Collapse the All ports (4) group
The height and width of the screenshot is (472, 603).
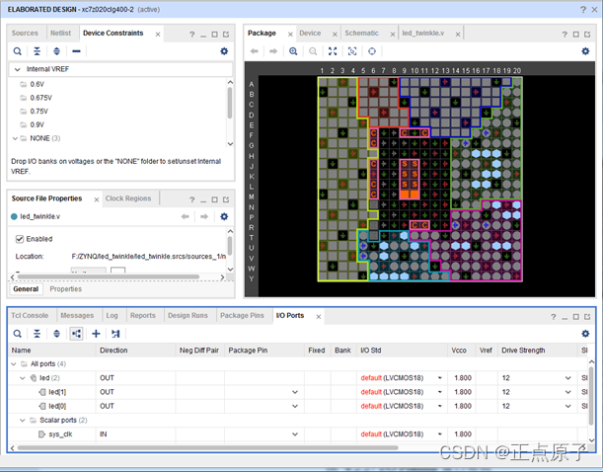click(14, 364)
